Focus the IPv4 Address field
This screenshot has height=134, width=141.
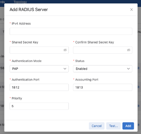tap(71, 31)
